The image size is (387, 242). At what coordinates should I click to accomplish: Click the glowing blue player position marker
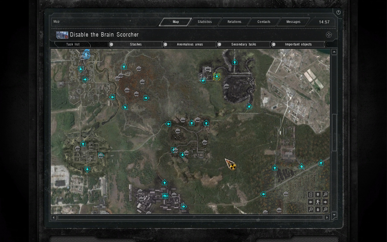(x=86, y=55)
